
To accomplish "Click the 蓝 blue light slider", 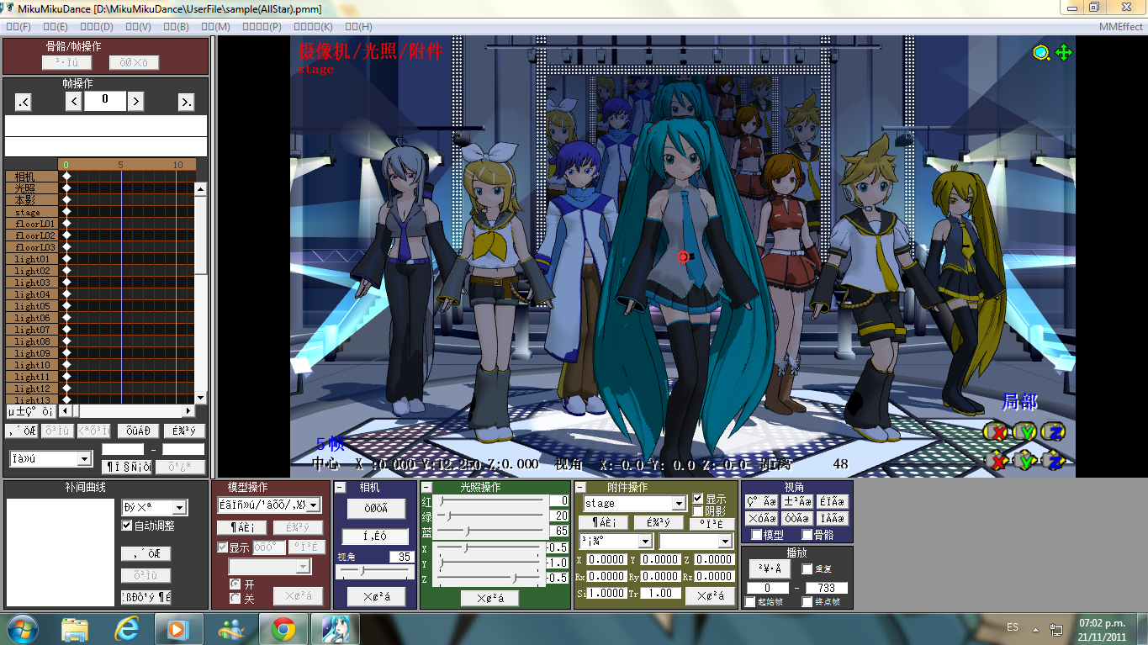I will (x=491, y=531).
